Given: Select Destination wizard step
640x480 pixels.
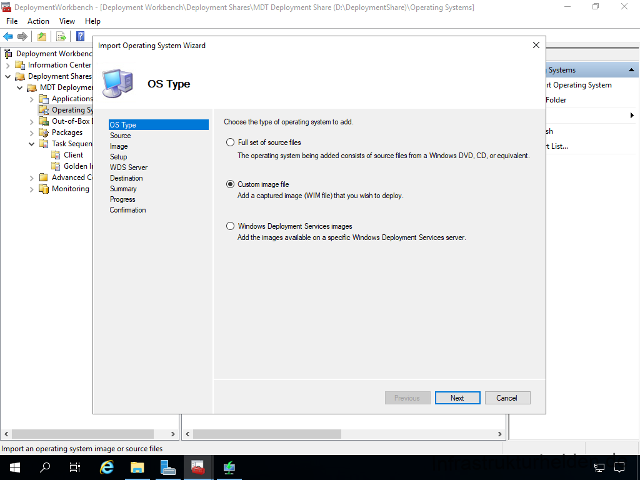Looking at the screenshot, I should pos(126,178).
